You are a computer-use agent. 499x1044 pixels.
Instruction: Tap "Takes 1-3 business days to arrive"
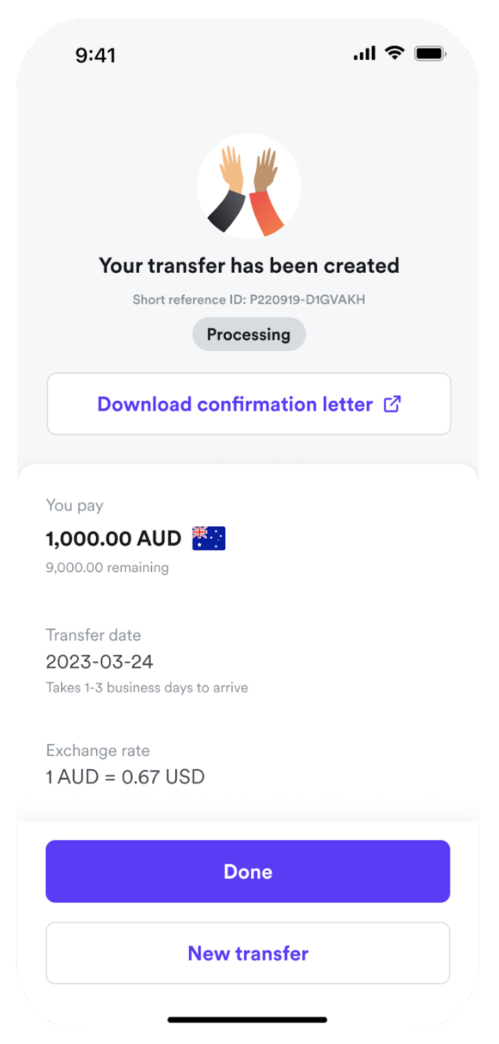[147, 688]
